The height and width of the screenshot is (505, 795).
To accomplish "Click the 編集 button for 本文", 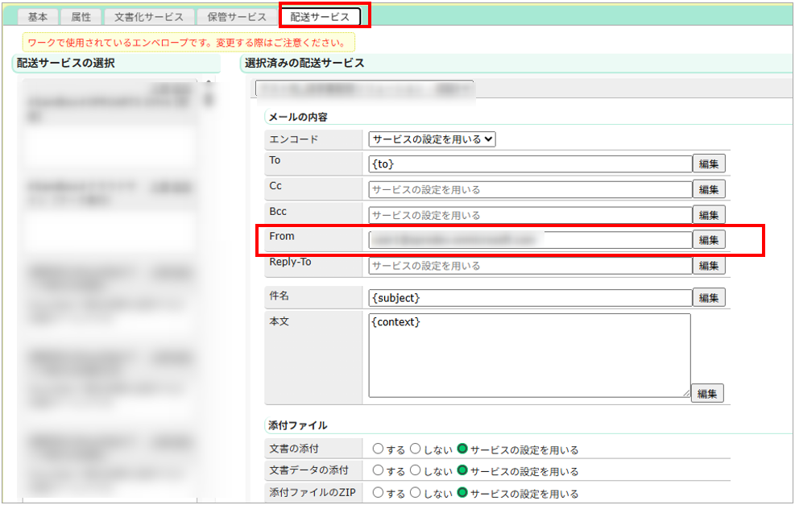I will pyautogui.click(x=706, y=394).
